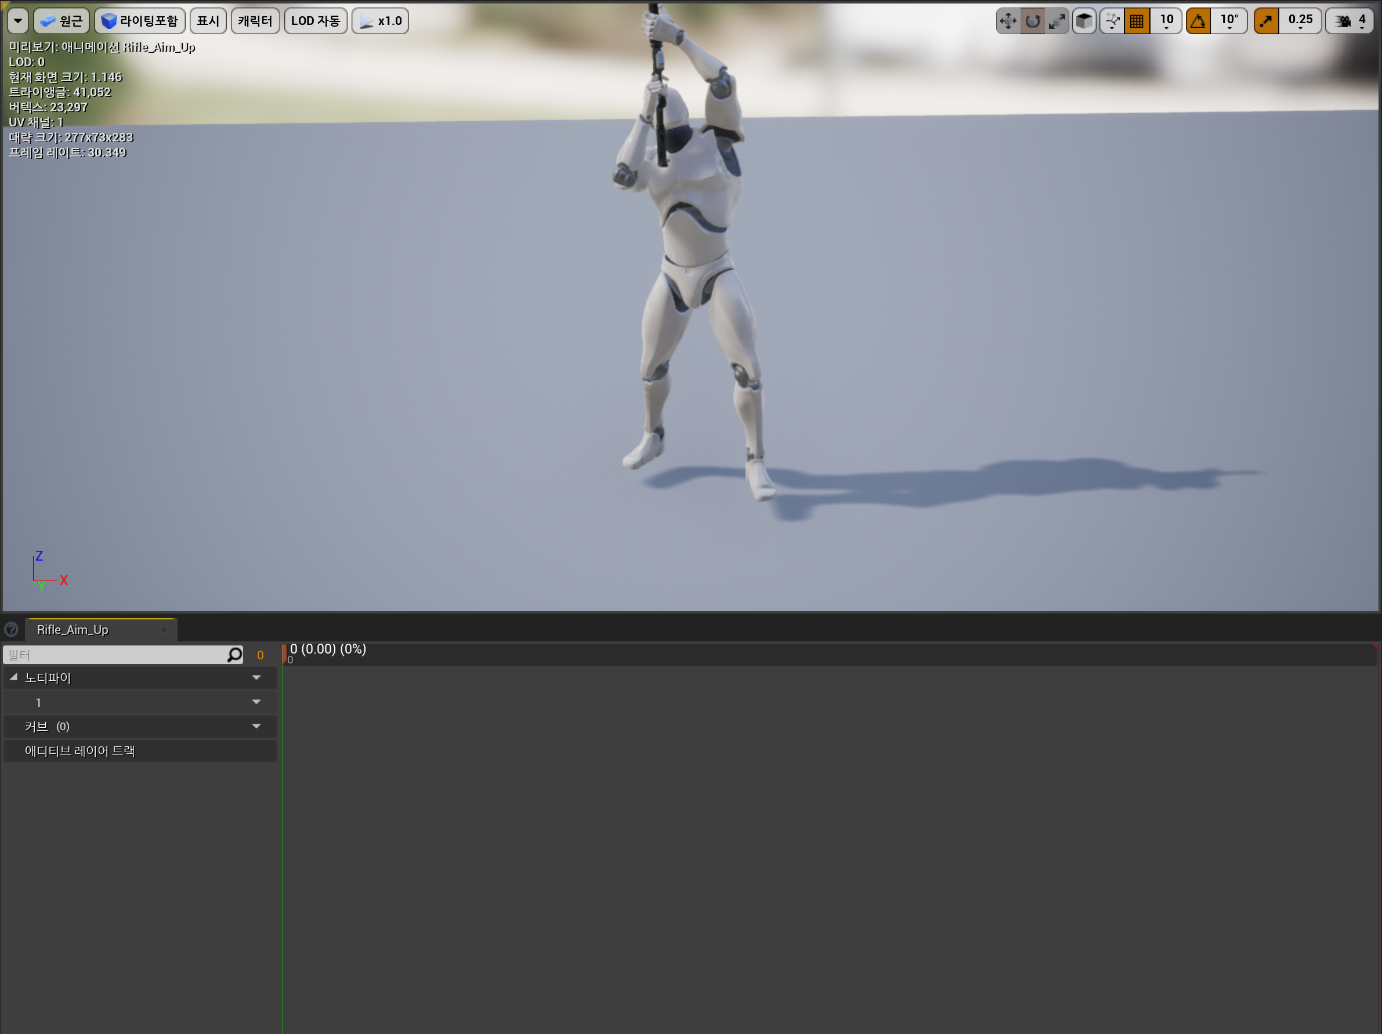
Task: Click the 0 (0.00) (0%) time label
Action: [x=328, y=649]
